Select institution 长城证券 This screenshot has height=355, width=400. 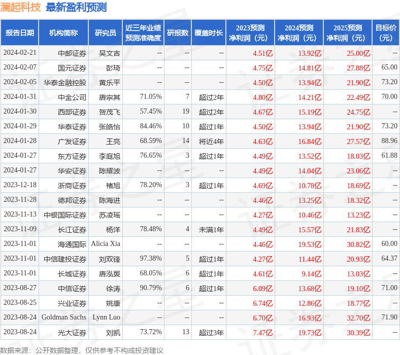click(72, 274)
